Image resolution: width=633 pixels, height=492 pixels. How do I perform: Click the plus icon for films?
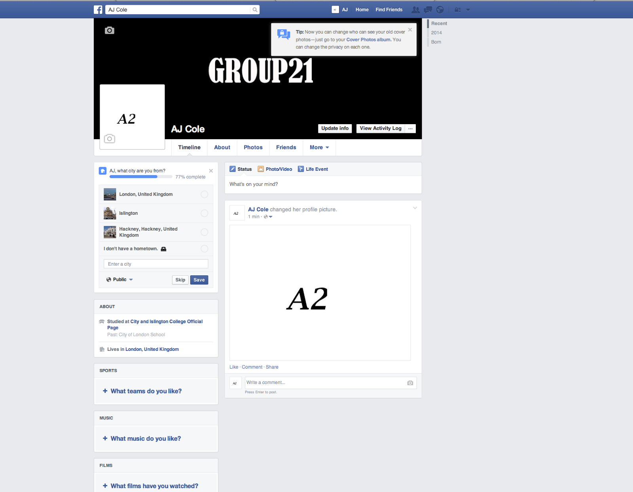105,486
